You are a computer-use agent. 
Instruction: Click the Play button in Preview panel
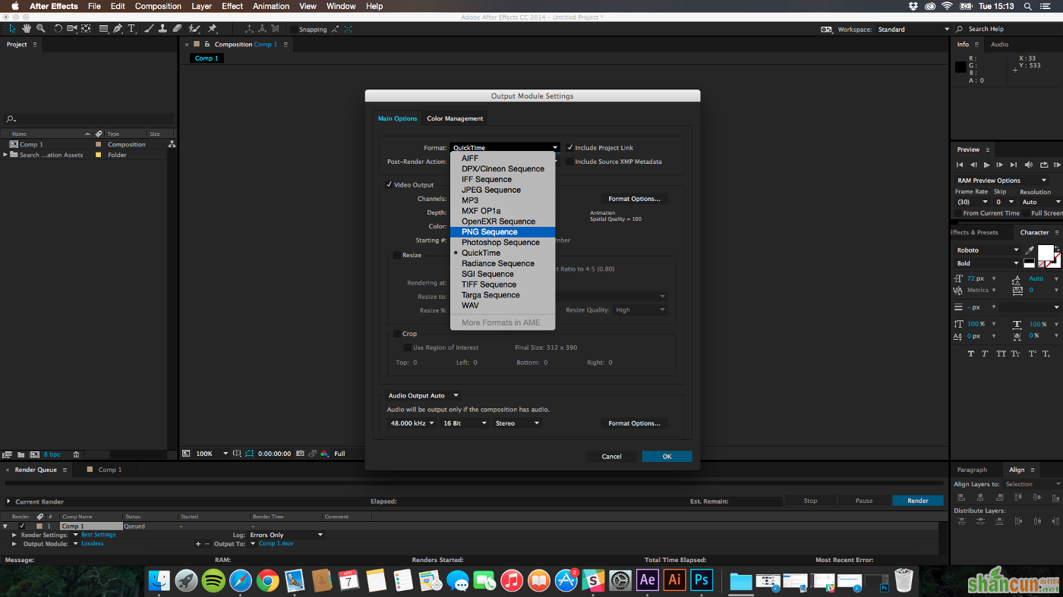click(x=987, y=165)
